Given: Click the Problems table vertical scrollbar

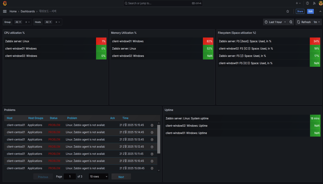Looking at the screenshot, I should (x=158, y=140).
